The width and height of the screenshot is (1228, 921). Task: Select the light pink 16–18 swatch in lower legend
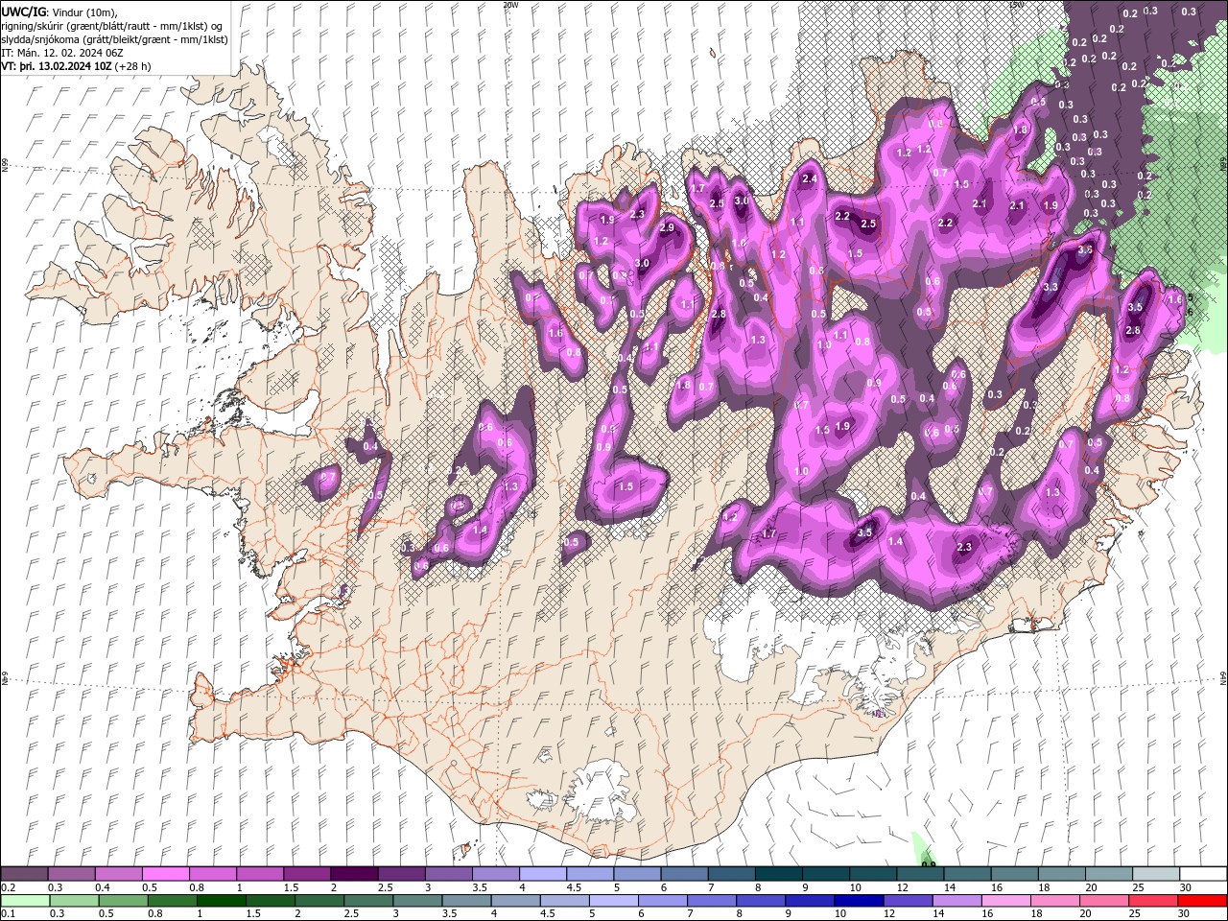(x=1005, y=900)
